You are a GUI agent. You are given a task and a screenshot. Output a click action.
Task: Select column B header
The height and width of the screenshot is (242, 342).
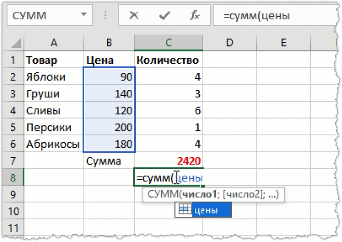(109, 42)
